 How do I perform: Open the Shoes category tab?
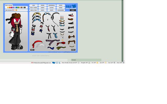tap(61, 8)
